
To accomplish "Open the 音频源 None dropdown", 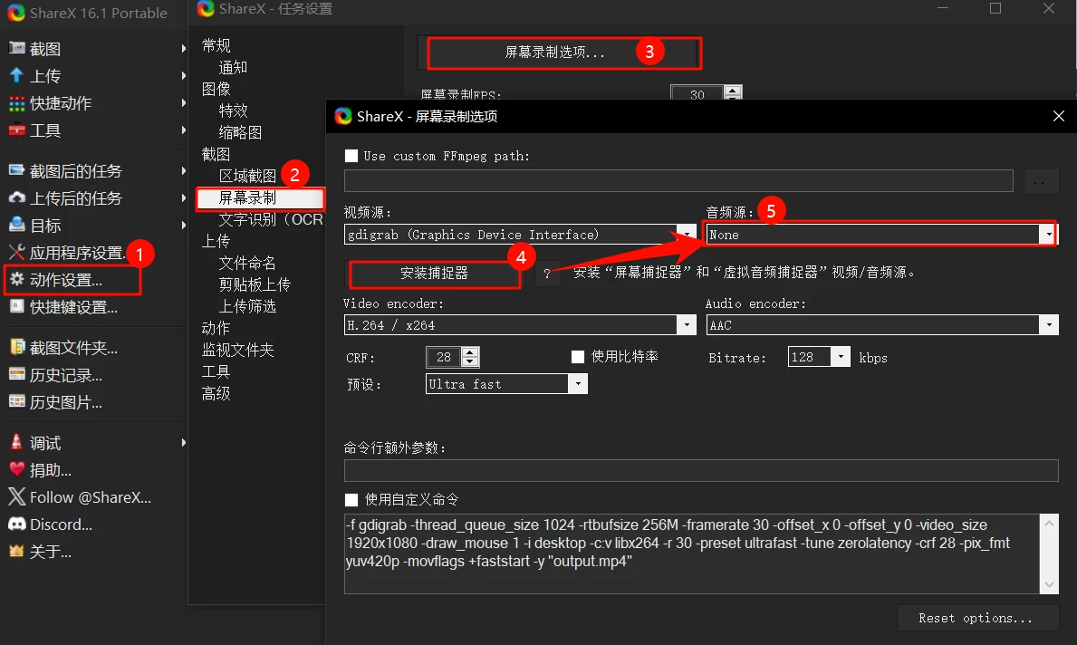I will (x=1048, y=235).
